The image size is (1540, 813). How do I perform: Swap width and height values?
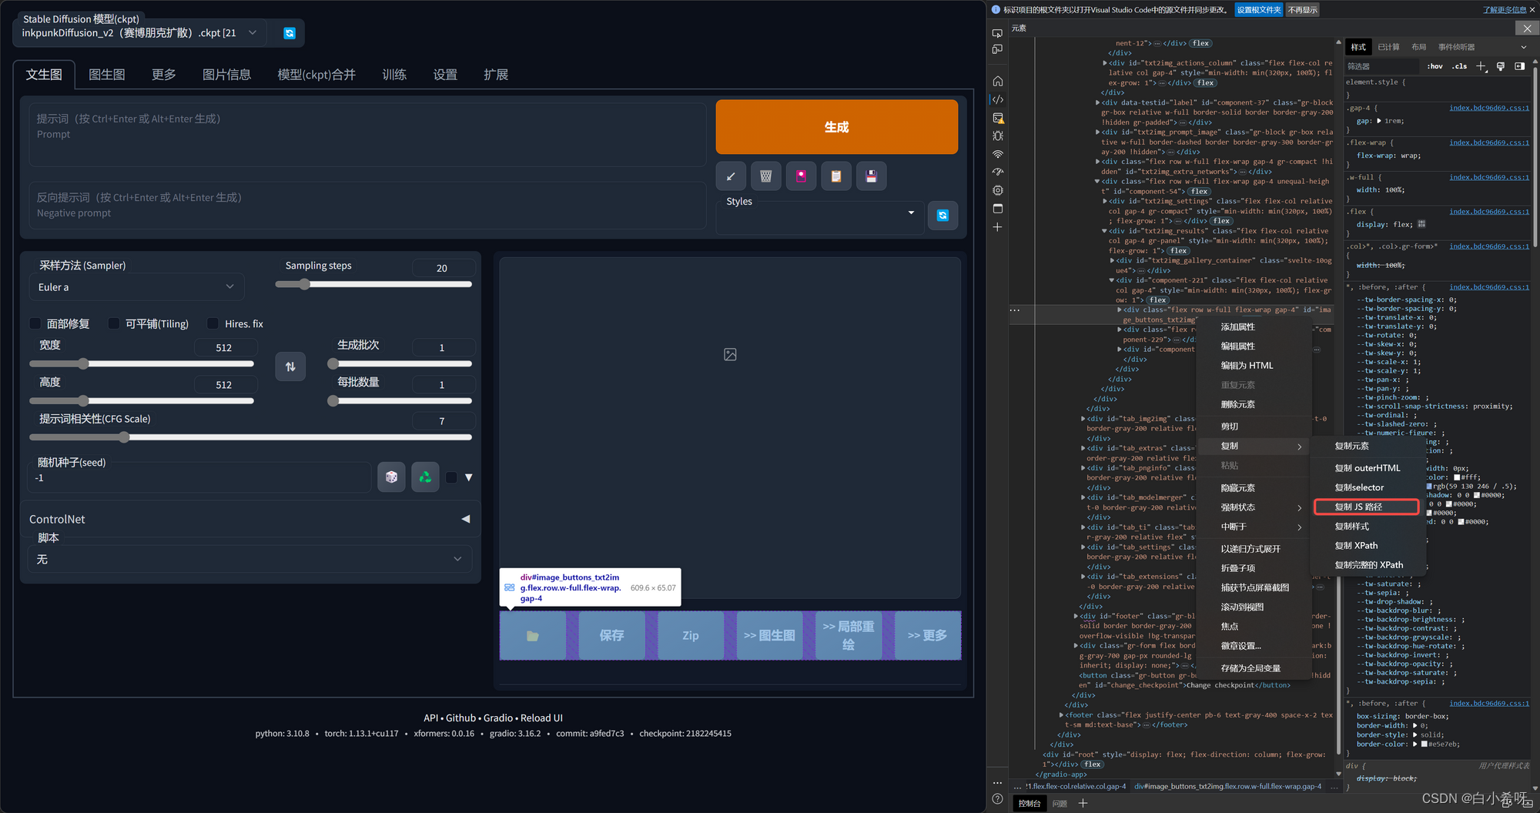290,366
